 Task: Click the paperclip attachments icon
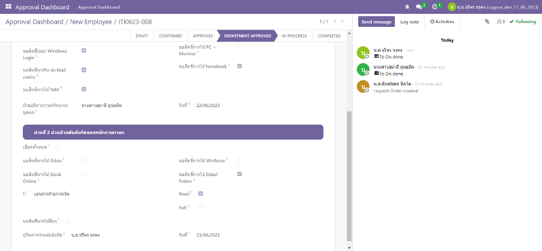point(487,22)
